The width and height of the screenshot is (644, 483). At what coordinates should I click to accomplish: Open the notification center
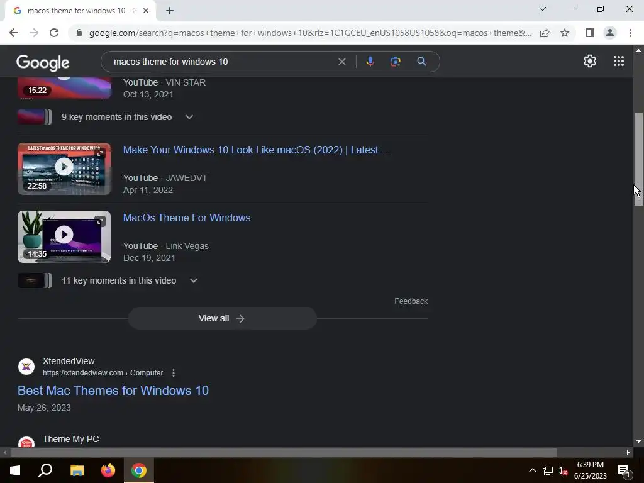point(624,470)
